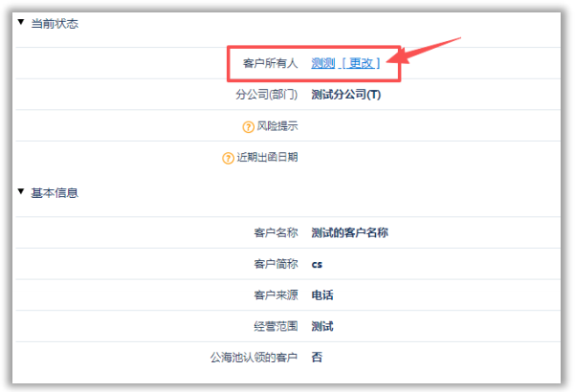The image size is (575, 392).
Task: Click the 公海池认领的客户 field label
Action: coord(254,358)
